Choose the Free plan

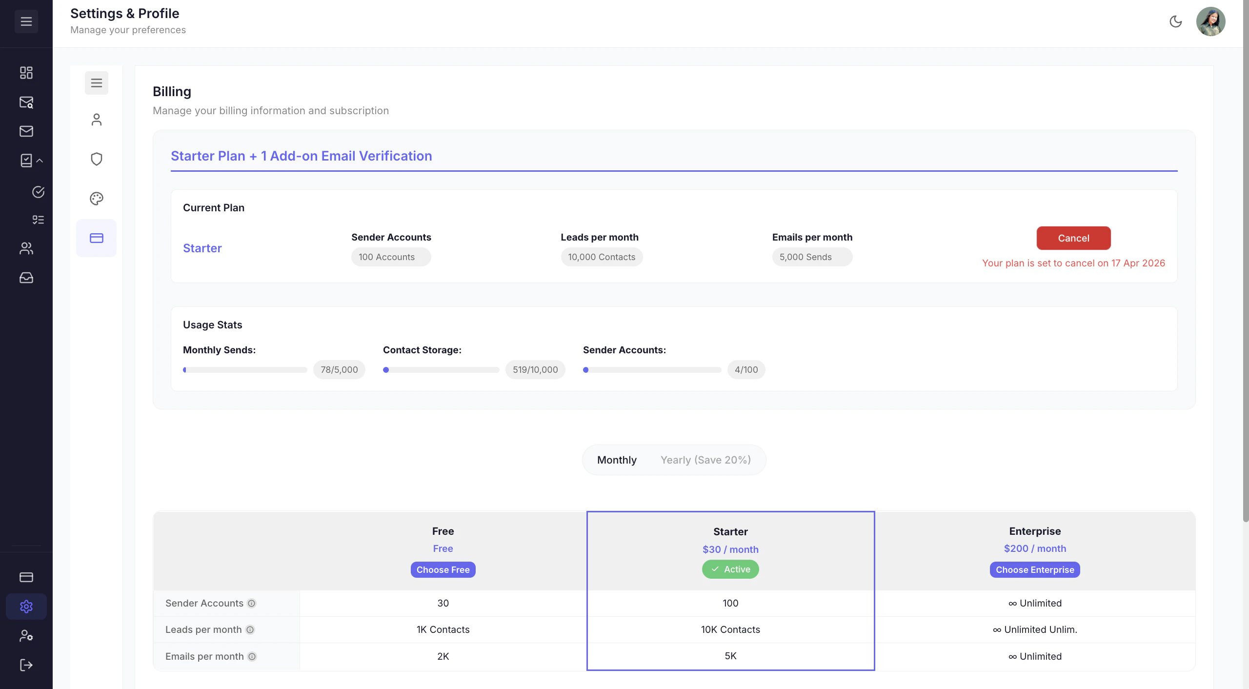tap(443, 569)
